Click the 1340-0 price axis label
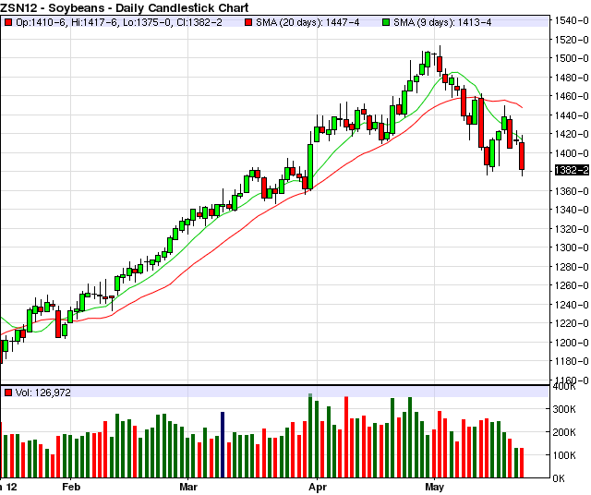The width and height of the screenshot is (591, 495). tap(572, 210)
